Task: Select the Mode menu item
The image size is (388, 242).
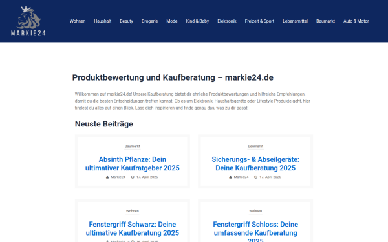Action: [172, 21]
